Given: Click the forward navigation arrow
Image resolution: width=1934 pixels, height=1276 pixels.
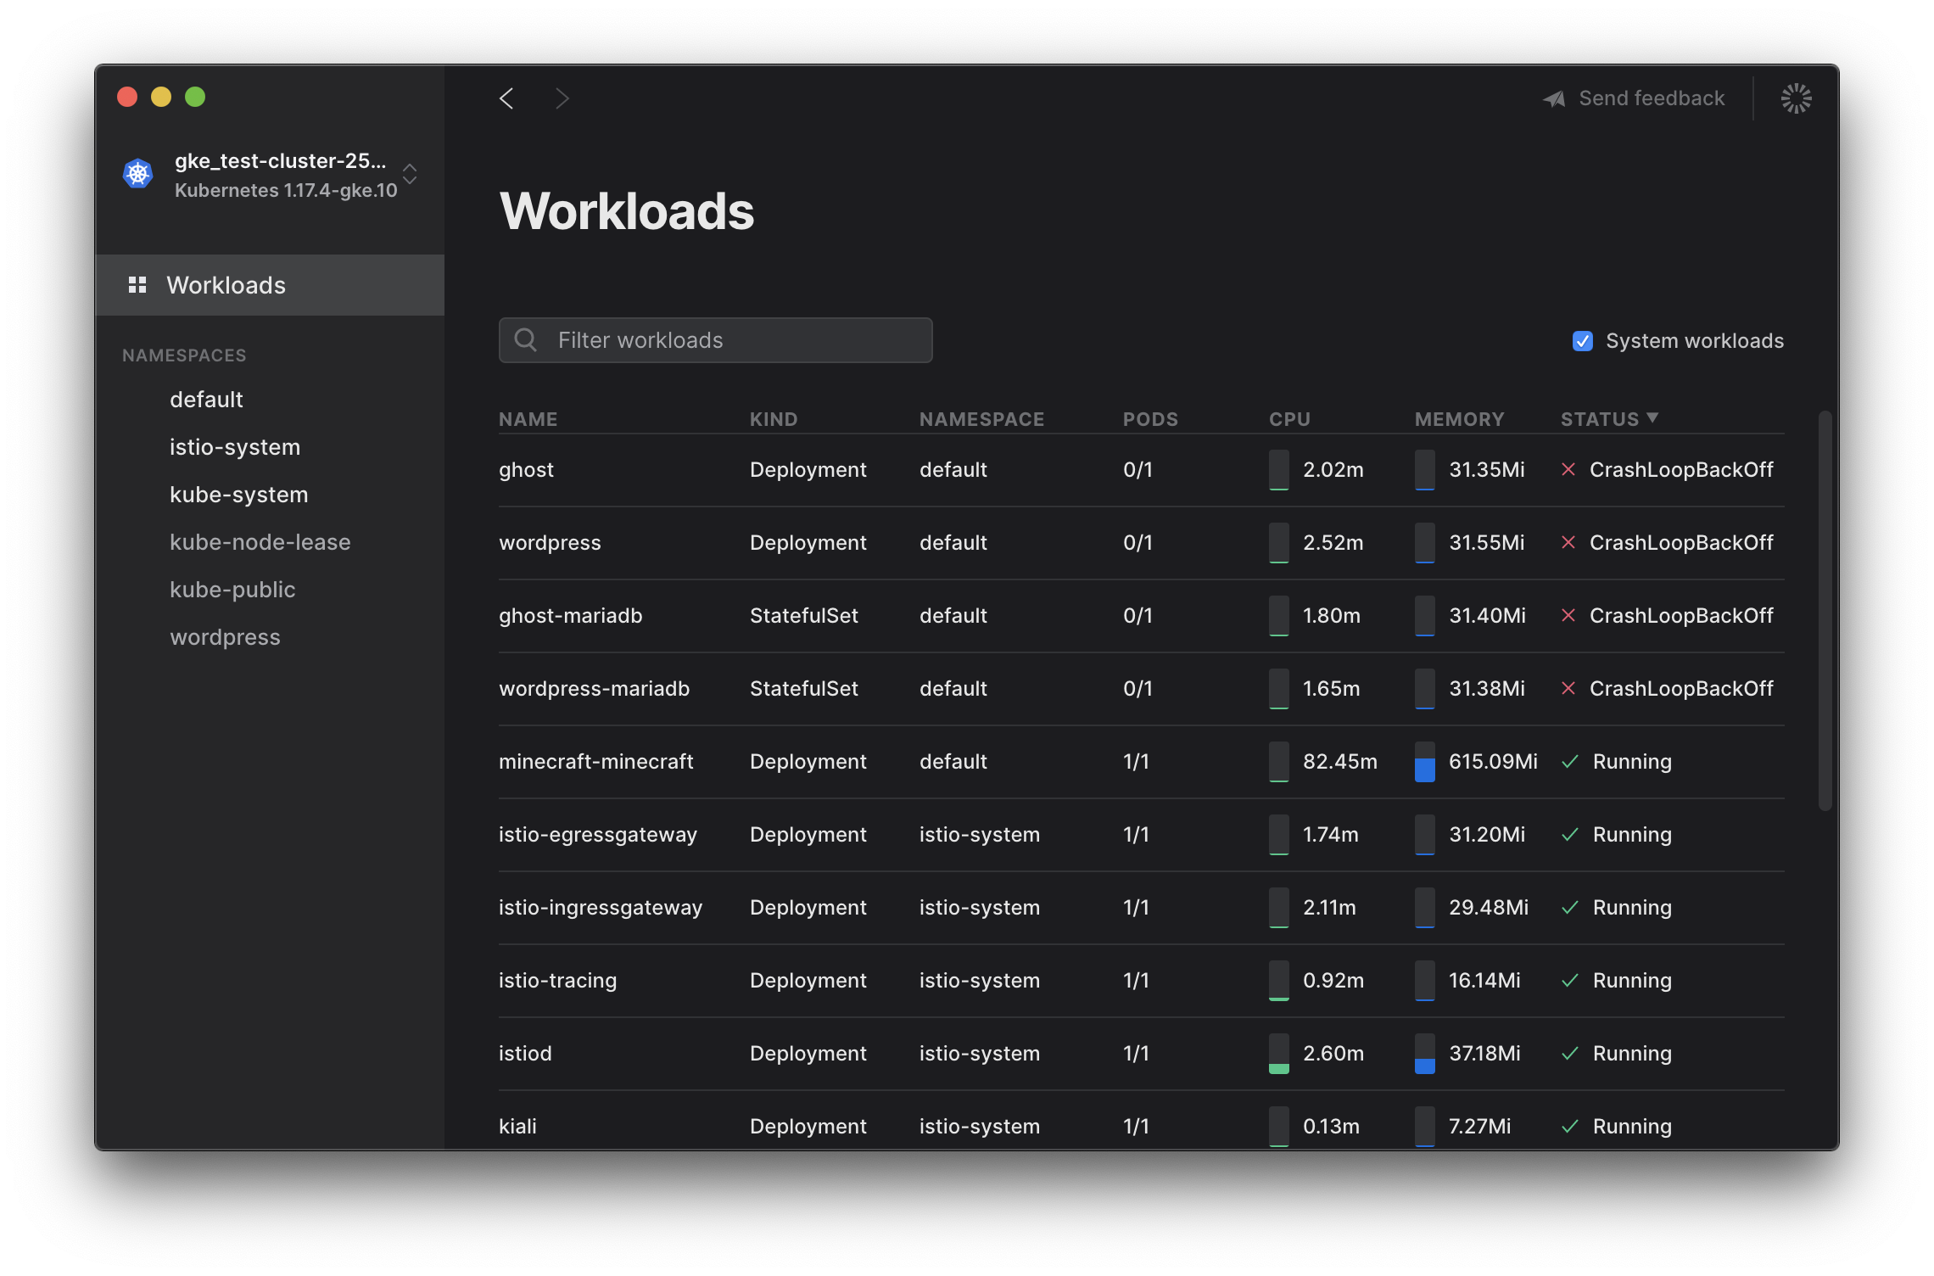Looking at the screenshot, I should point(562,98).
